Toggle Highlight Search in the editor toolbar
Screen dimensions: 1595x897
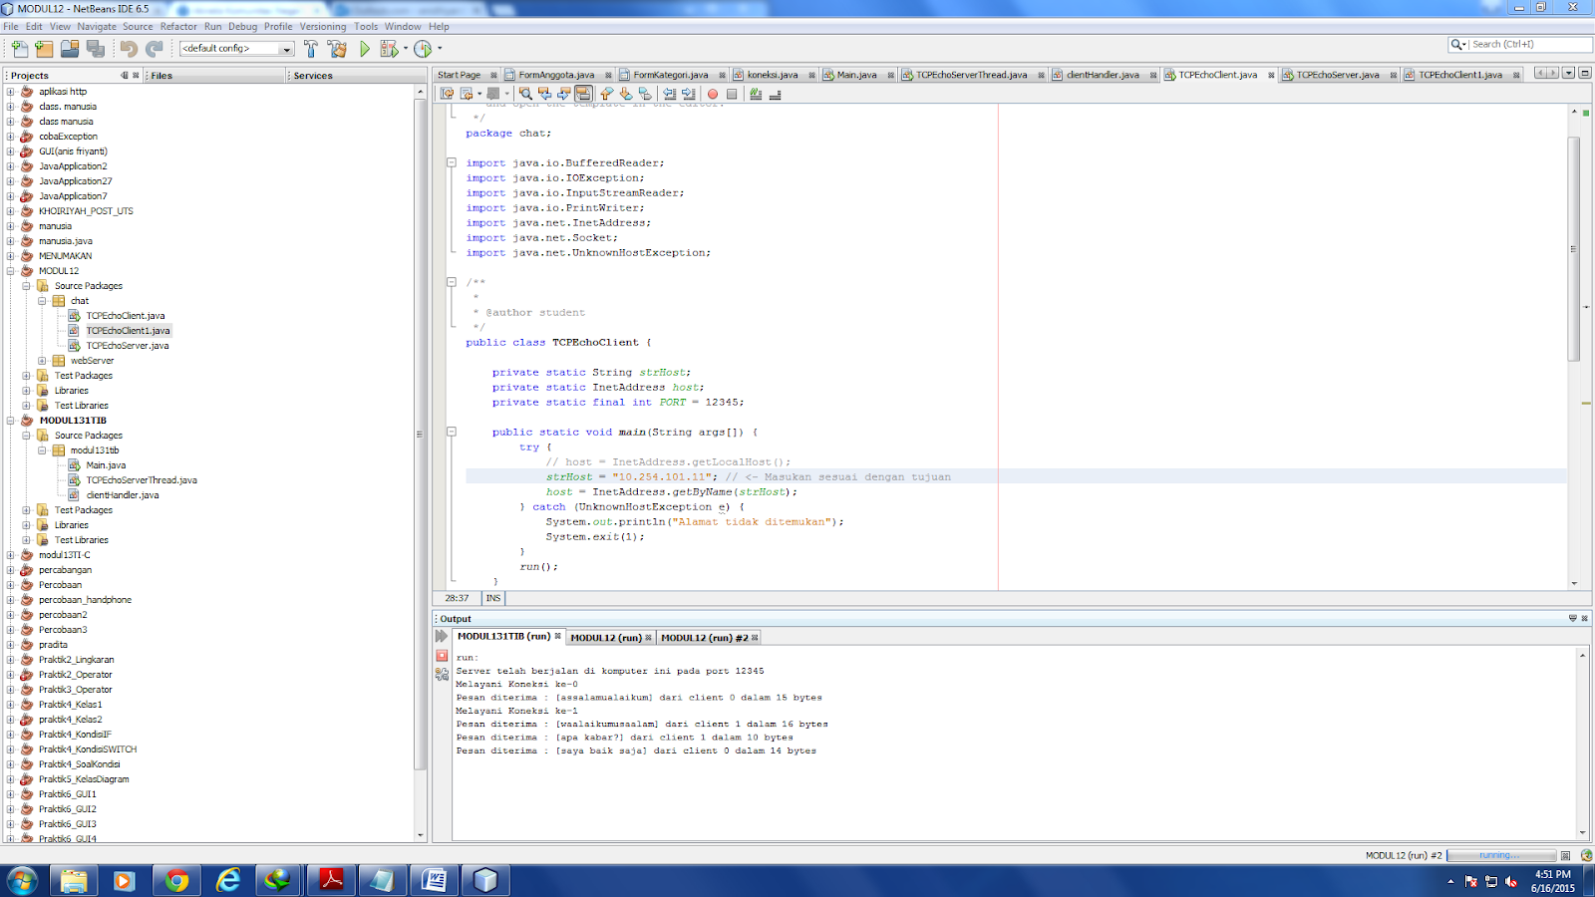click(x=584, y=94)
